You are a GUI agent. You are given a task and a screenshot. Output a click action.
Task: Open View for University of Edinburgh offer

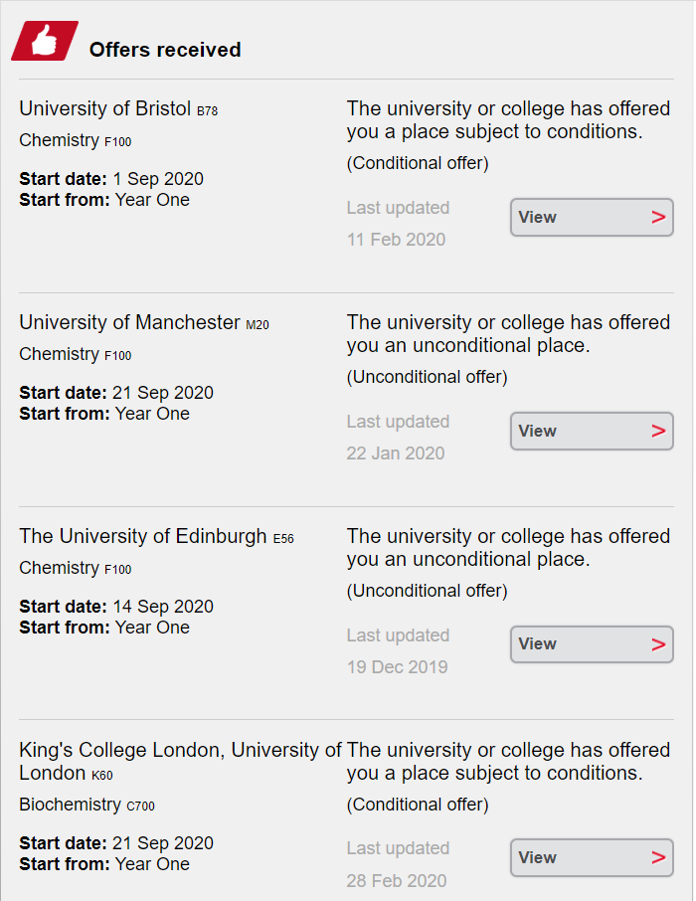[x=592, y=644]
